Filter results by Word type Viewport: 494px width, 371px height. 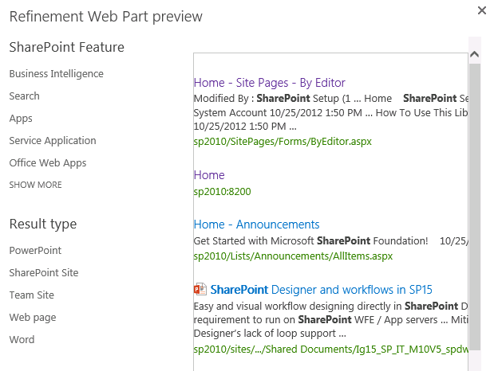click(x=22, y=340)
